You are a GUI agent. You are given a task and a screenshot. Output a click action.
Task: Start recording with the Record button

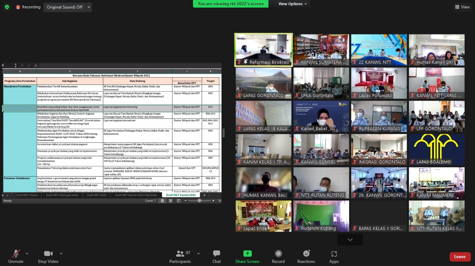click(x=278, y=256)
